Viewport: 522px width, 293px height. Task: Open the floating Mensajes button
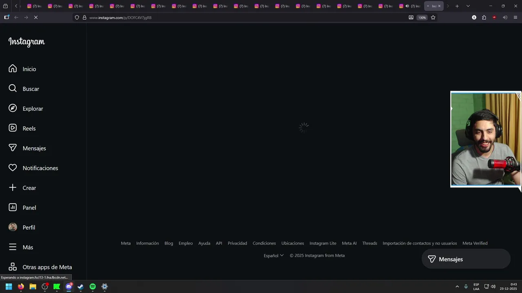click(466, 259)
